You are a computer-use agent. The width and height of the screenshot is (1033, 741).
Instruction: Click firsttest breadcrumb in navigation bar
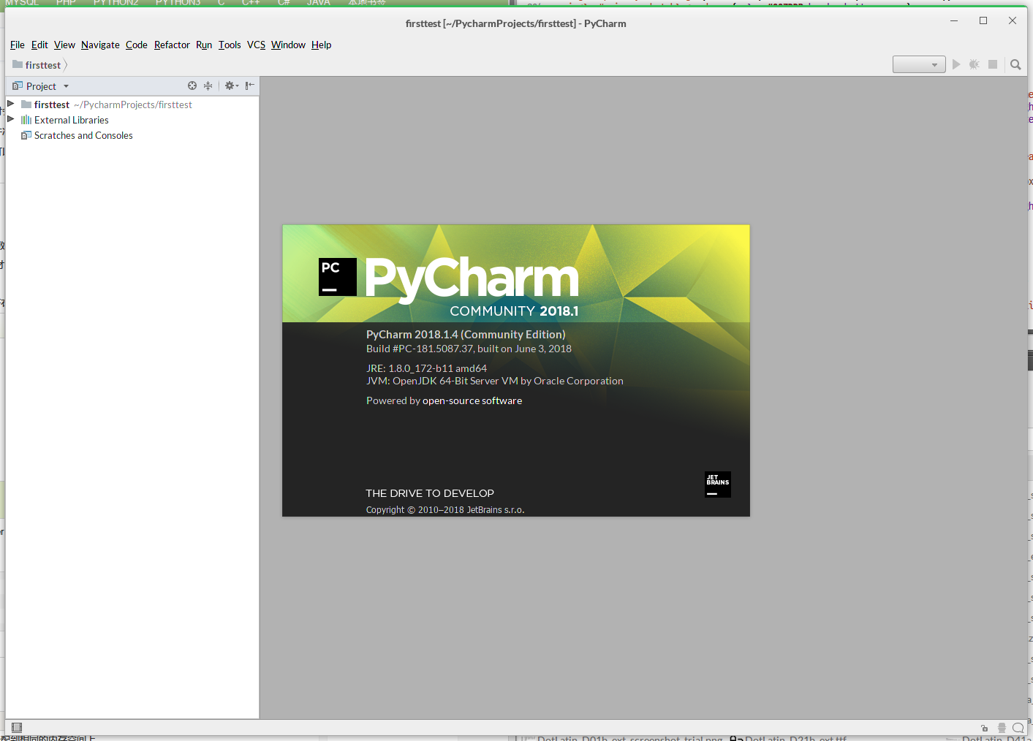pos(42,65)
